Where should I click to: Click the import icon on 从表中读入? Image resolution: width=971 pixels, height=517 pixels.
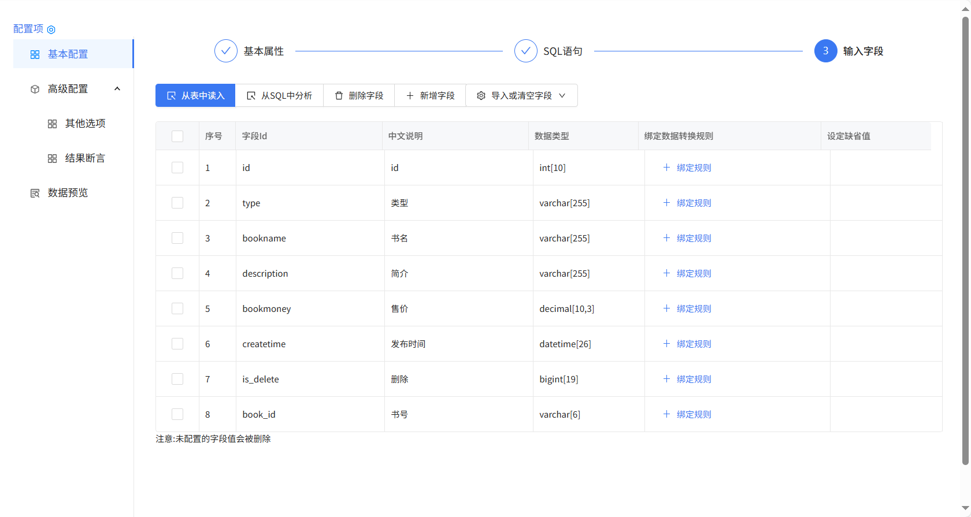[x=171, y=95]
